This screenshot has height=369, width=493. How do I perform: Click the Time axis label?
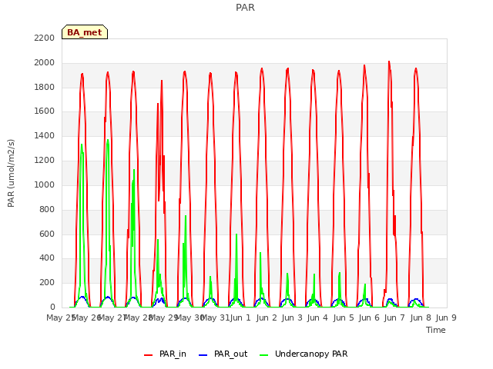pos(436,330)
